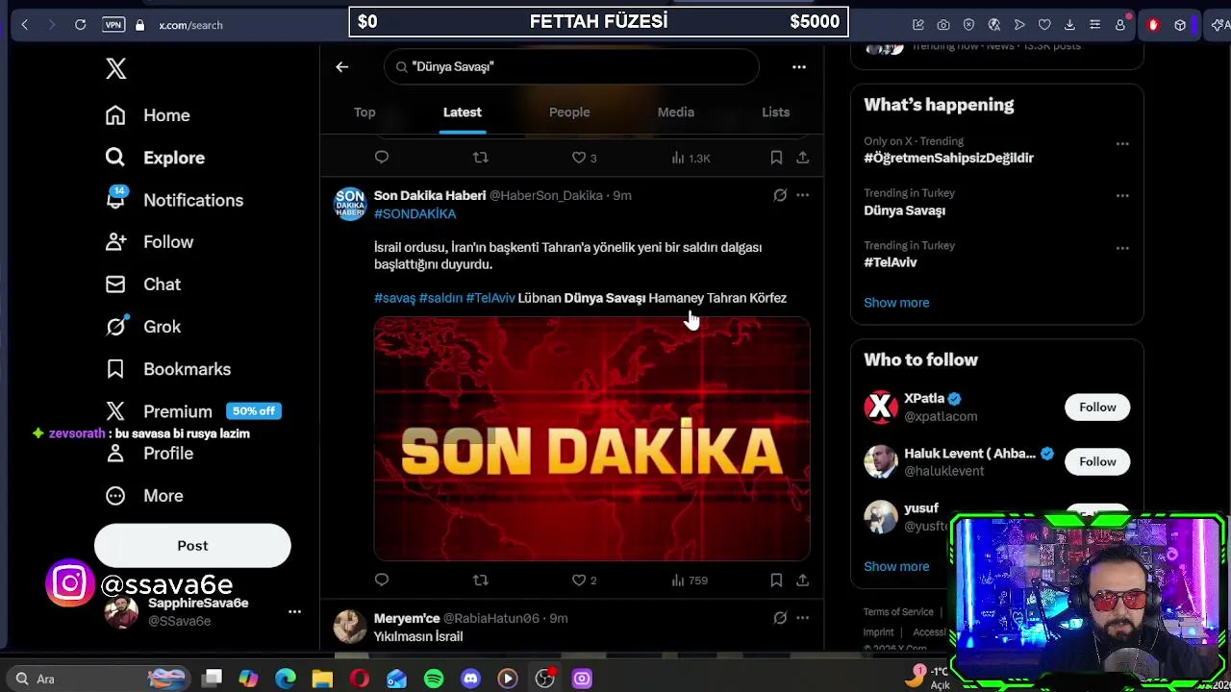Viewport: 1231px width, 692px height.
Task: Reply to the upper post with 1.3K views
Action: click(x=382, y=158)
